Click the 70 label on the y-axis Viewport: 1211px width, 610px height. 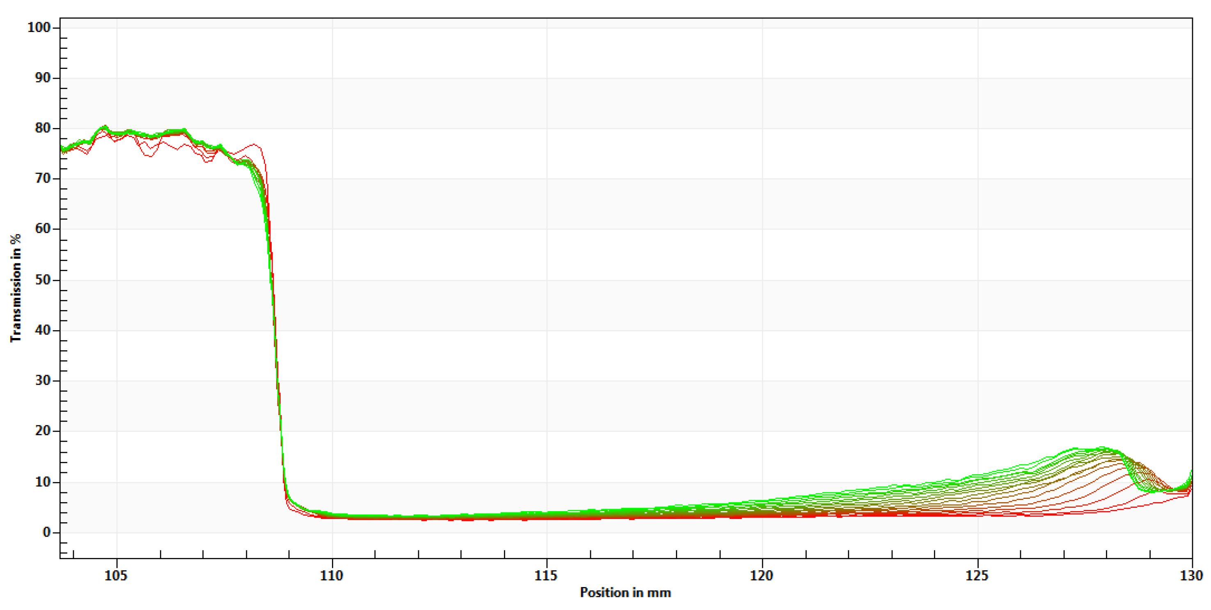coord(42,178)
